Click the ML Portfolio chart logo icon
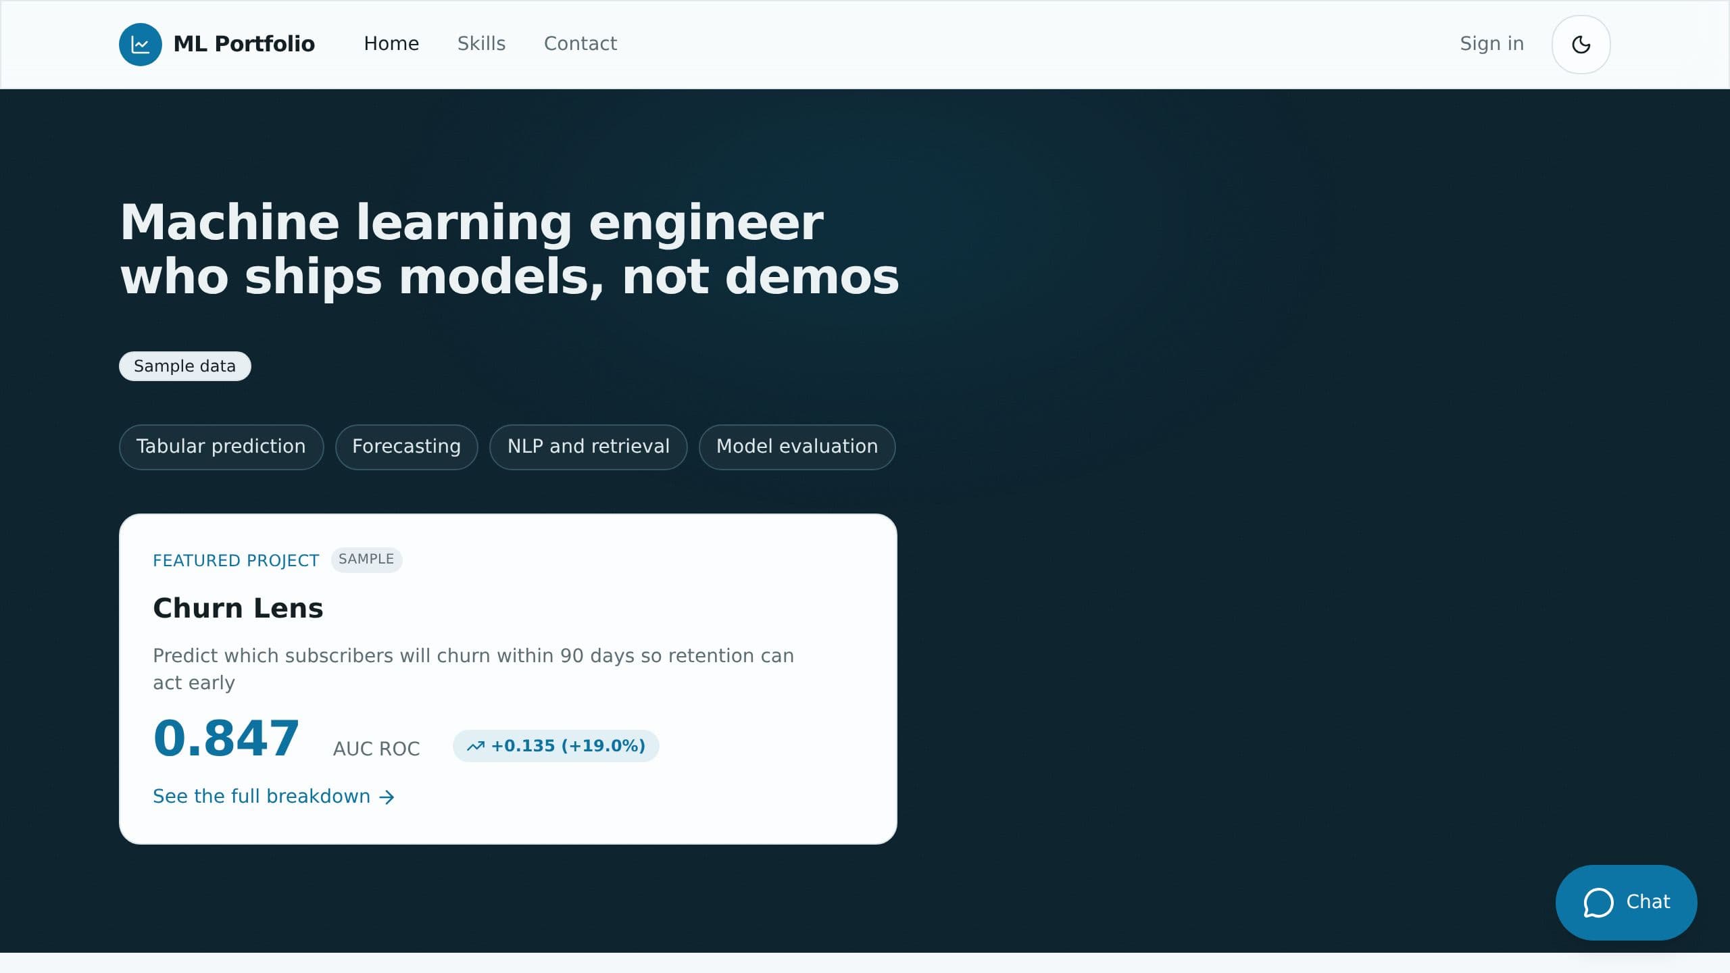This screenshot has height=973, width=1730. 141,45
